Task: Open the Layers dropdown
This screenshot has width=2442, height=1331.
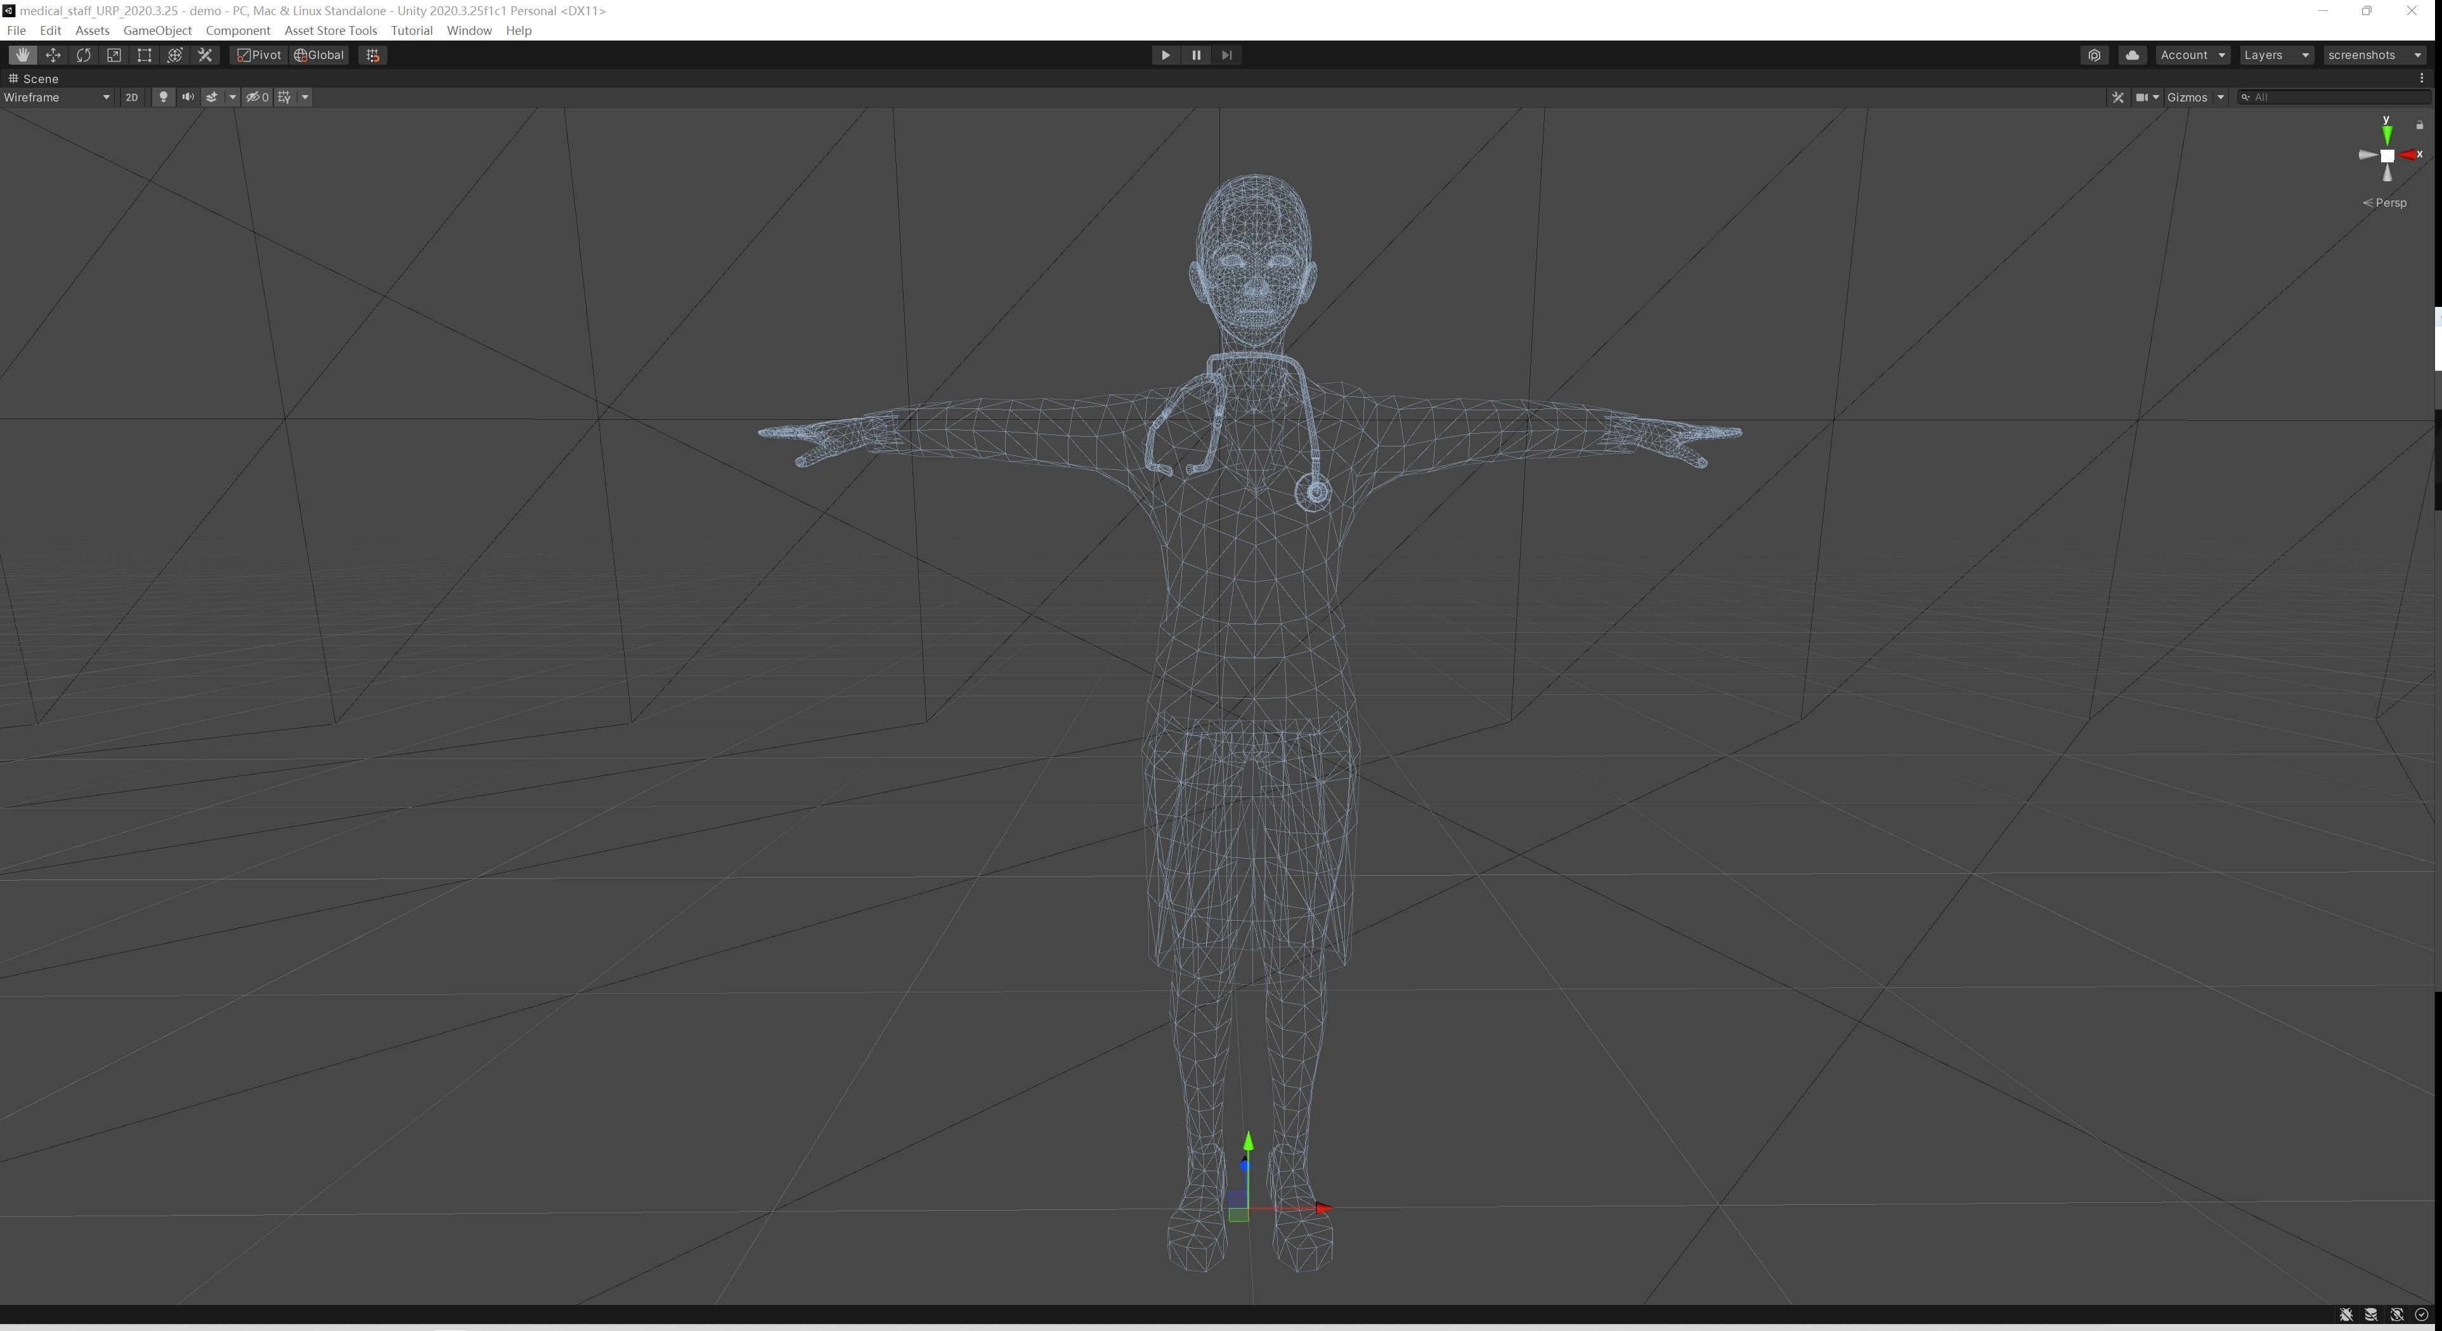Action: click(x=2276, y=55)
